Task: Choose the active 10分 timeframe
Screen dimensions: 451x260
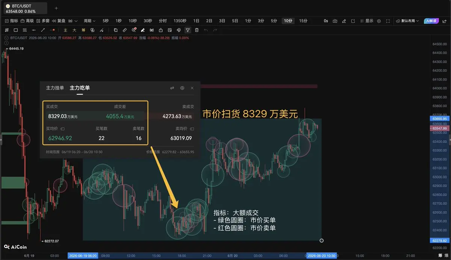Action: pyautogui.click(x=288, y=21)
